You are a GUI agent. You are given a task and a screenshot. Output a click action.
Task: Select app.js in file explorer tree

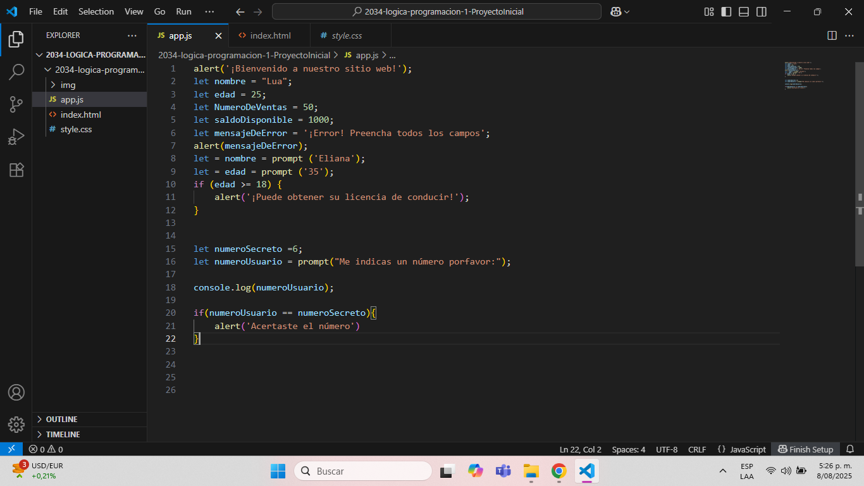click(71, 99)
